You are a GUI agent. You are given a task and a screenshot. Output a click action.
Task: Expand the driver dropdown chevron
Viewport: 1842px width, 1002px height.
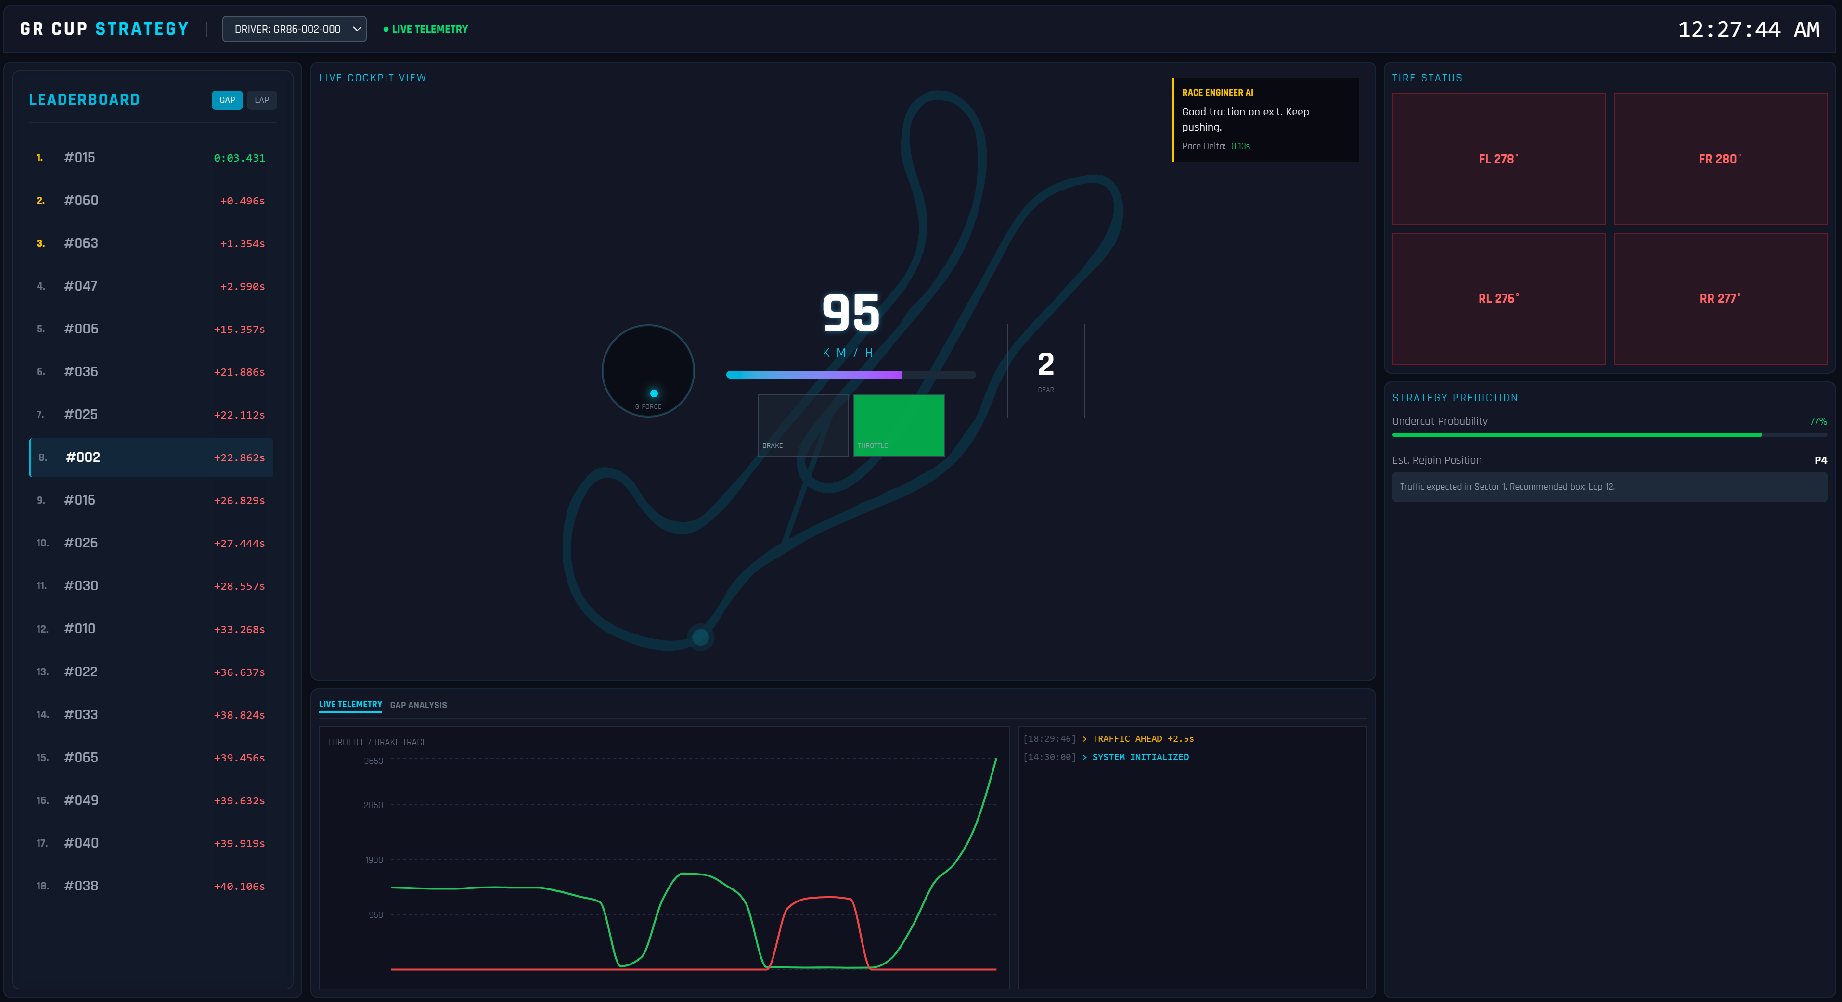356,29
